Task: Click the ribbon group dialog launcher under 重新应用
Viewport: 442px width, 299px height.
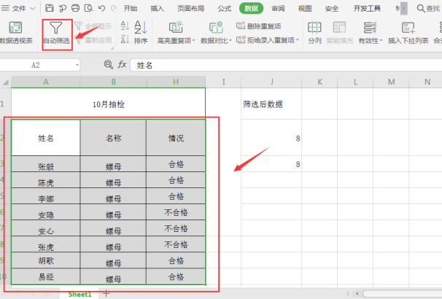Action: pos(112,48)
